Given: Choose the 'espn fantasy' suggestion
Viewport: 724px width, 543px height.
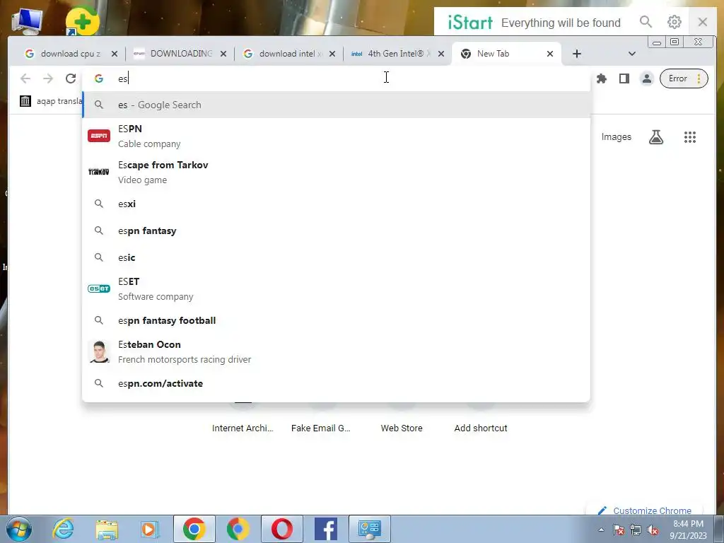Looking at the screenshot, I should coord(336,230).
